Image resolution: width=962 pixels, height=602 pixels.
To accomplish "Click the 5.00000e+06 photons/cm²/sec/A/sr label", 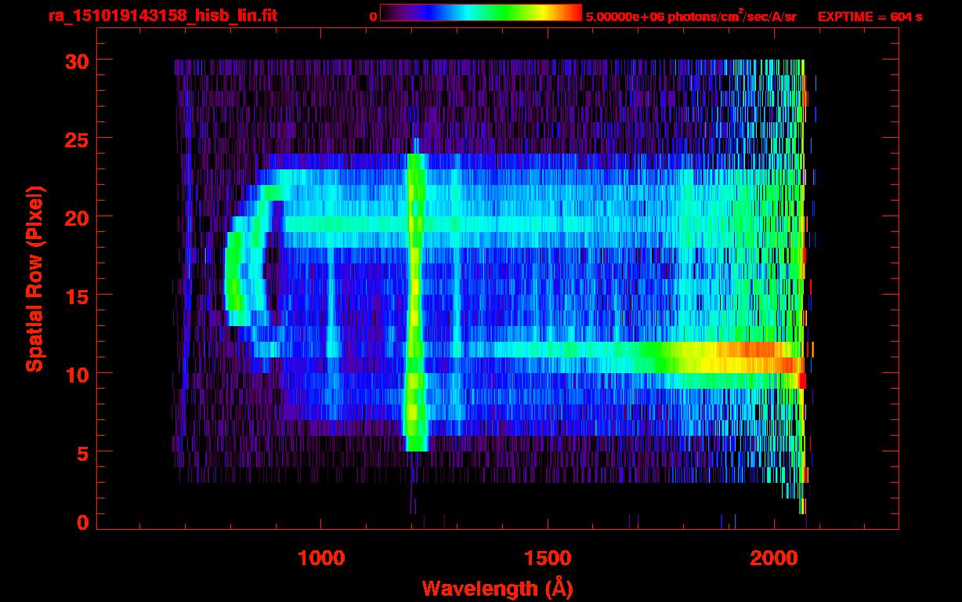I will tap(691, 16).
